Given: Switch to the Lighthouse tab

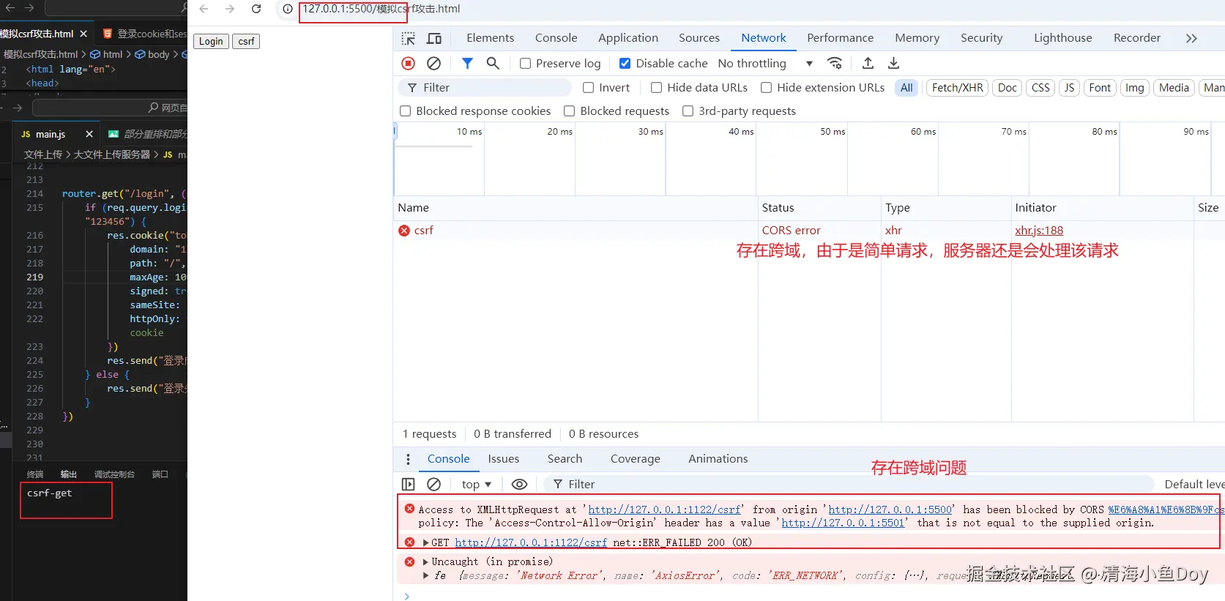Looking at the screenshot, I should coord(1062,38).
